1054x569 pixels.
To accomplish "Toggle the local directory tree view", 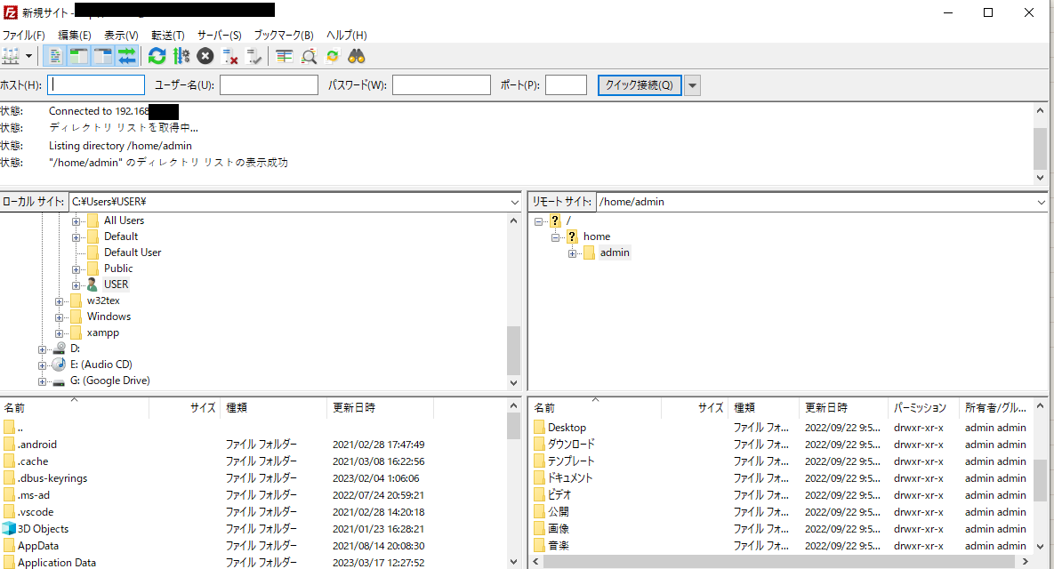I will point(78,56).
